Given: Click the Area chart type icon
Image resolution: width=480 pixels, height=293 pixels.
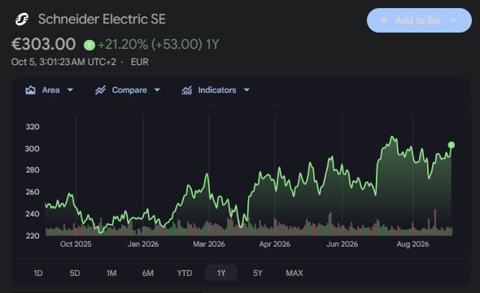Looking at the screenshot, I should click(x=30, y=90).
